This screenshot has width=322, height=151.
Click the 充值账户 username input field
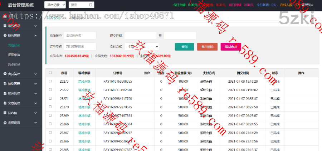click(x=80, y=36)
